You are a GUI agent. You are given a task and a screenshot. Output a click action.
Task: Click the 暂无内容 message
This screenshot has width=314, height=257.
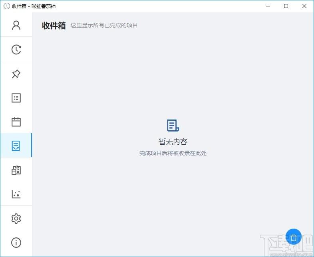tap(173, 141)
